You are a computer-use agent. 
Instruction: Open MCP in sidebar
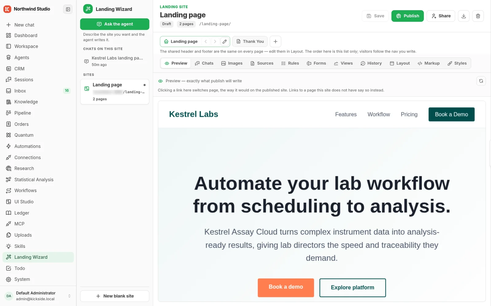point(38,224)
